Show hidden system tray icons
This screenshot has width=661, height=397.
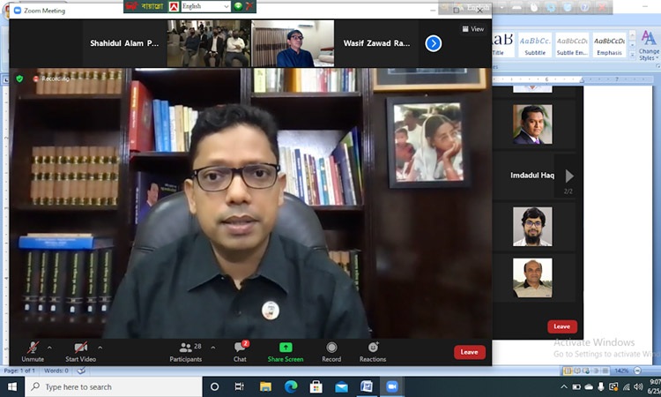(564, 386)
